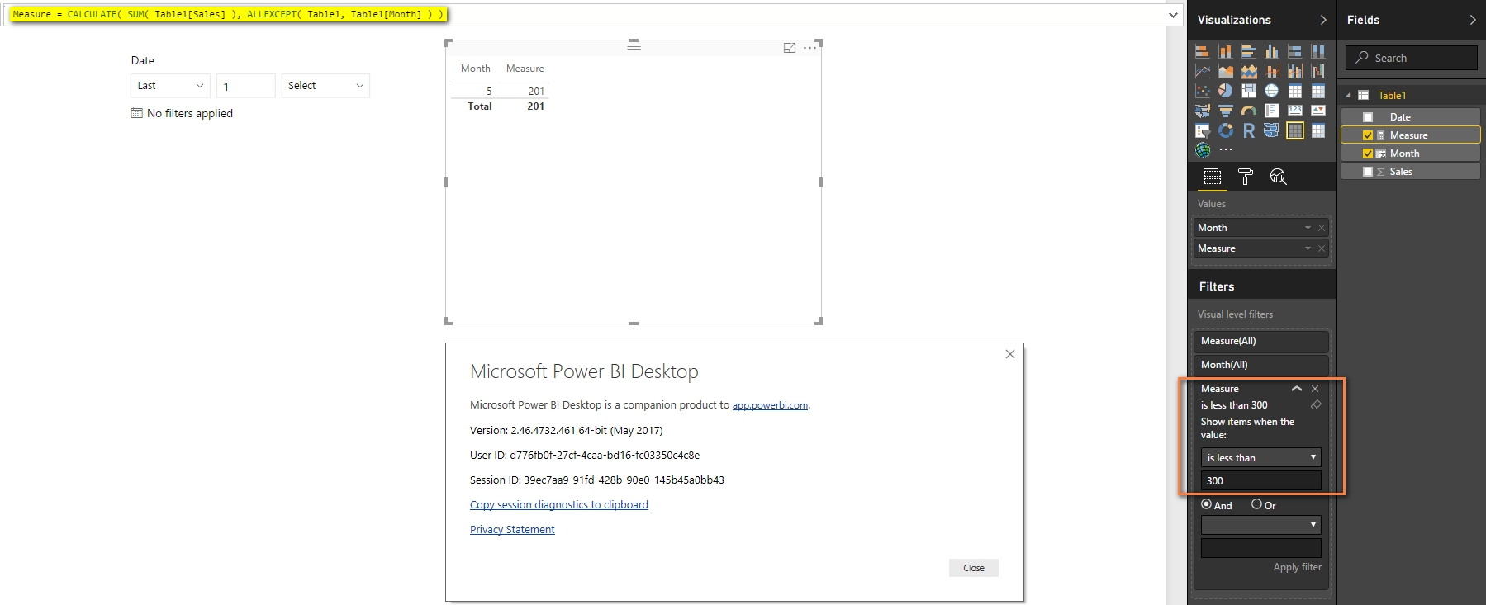1486x605 pixels.
Task: Uncheck the Month field checkbox
Action: point(1368,154)
